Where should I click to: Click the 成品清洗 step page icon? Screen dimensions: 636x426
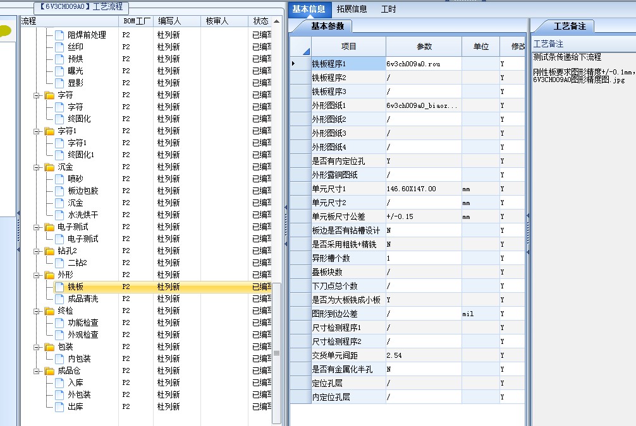click(59, 299)
